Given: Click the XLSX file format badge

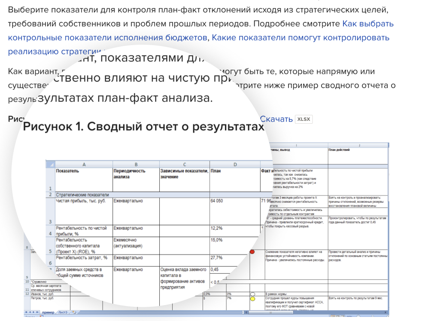Looking at the screenshot, I should tap(304, 119).
